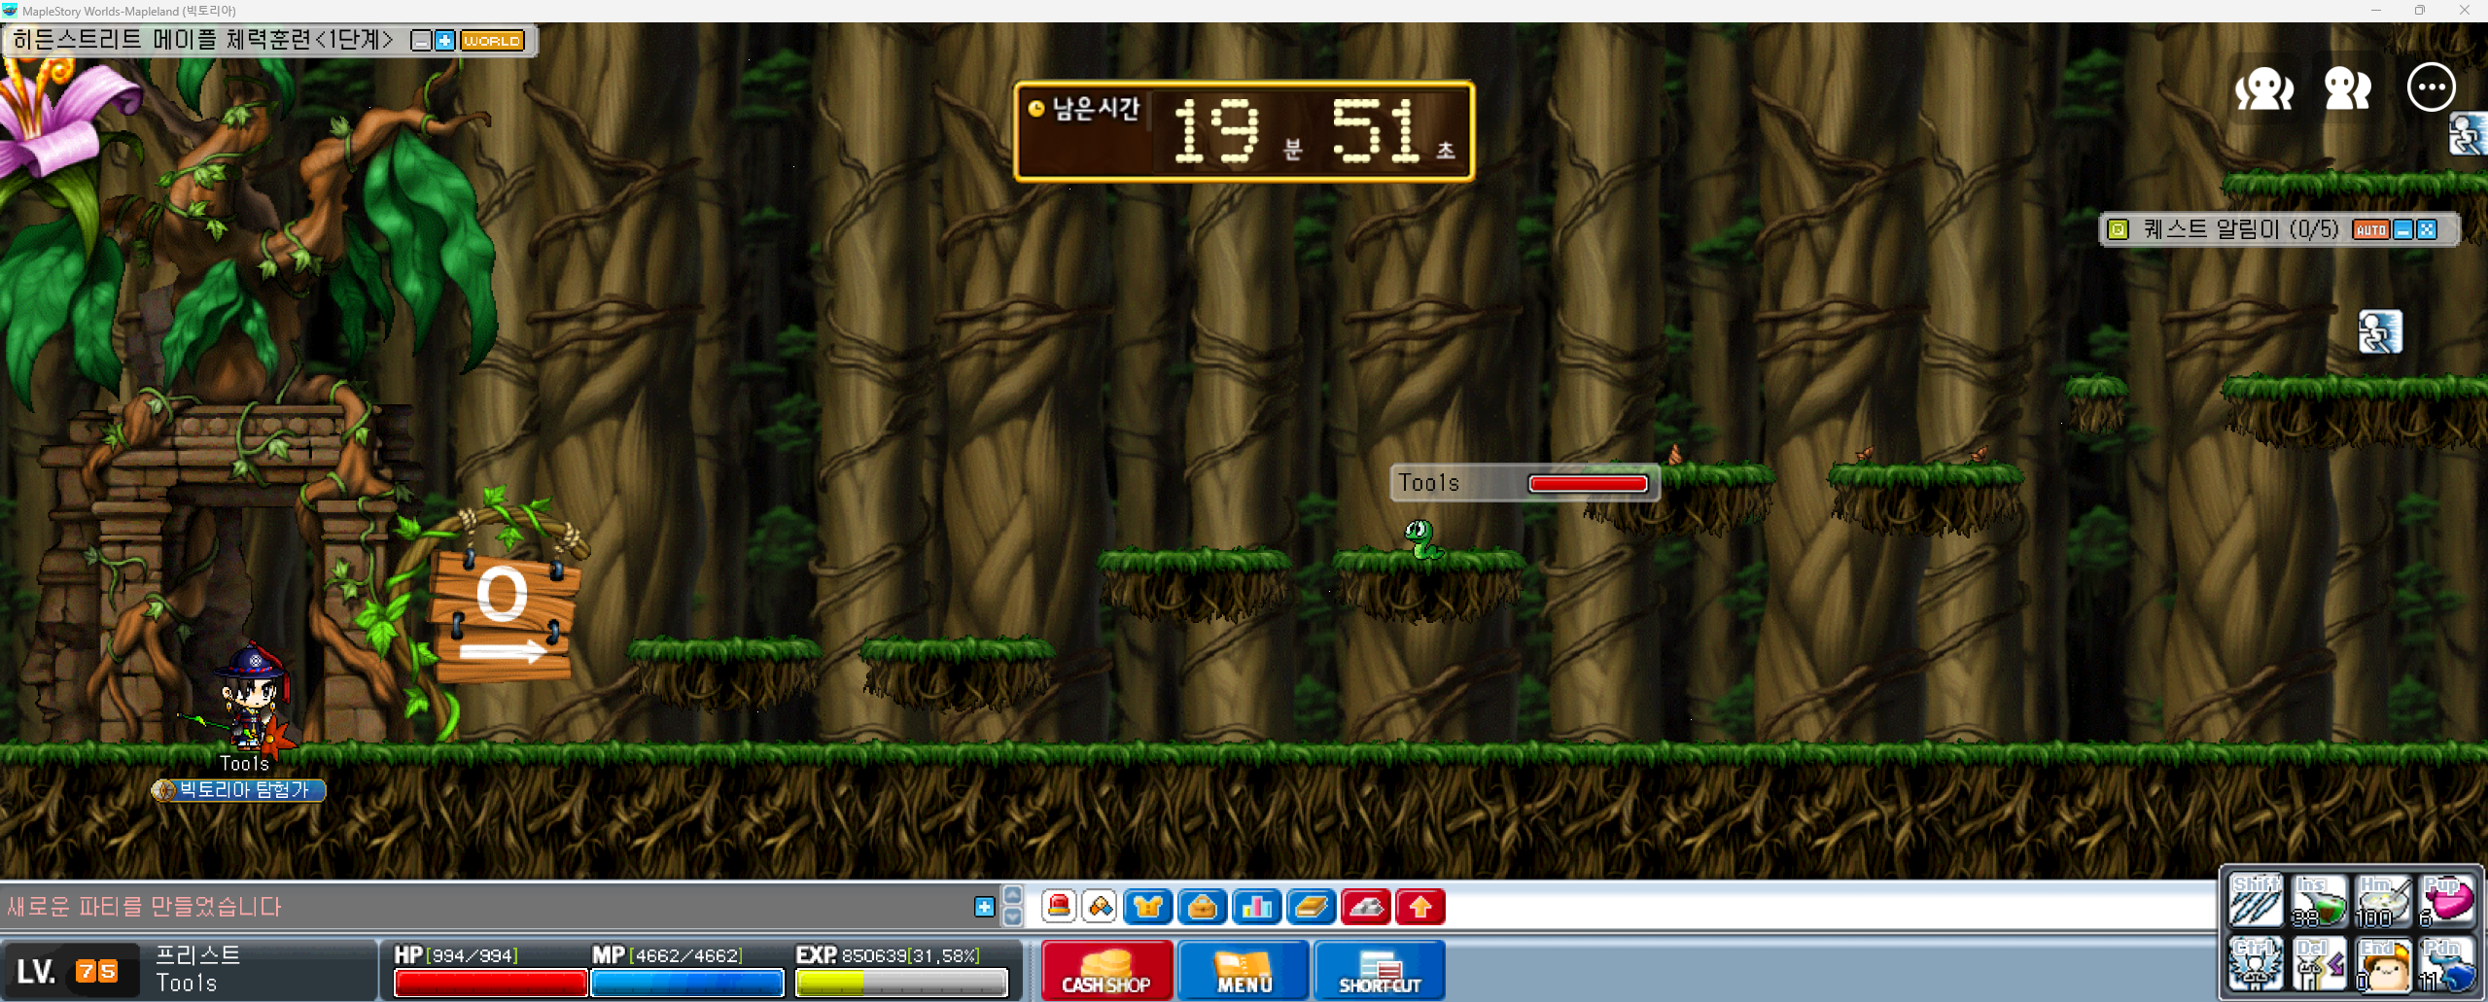The height and width of the screenshot is (1002, 2488).
Task: Click the Tools party member HP bar
Action: pyautogui.click(x=1588, y=484)
